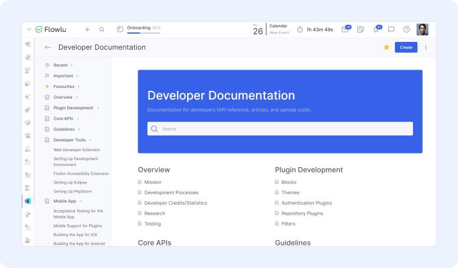Viewport: 458px width, 268px height.
Task: Click the Plugin Development section heading
Action: click(x=309, y=170)
